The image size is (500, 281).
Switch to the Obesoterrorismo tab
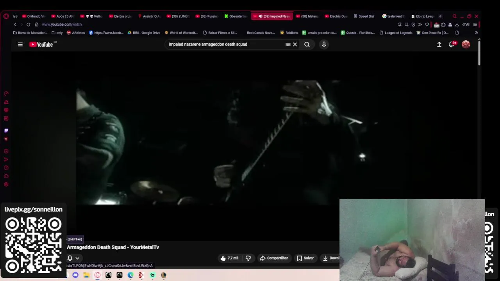coord(236,16)
